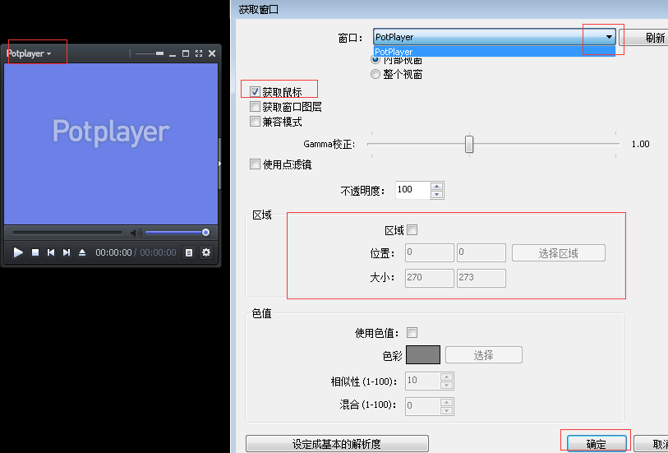Click the gray 色彩 color swatch
This screenshot has height=453, width=668.
click(423, 355)
